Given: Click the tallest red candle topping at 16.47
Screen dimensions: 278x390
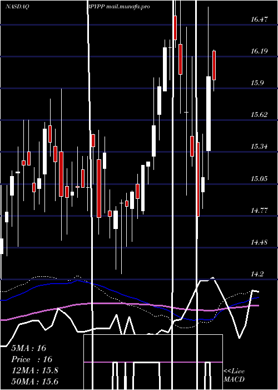Looking at the screenshot, I should point(175,28).
